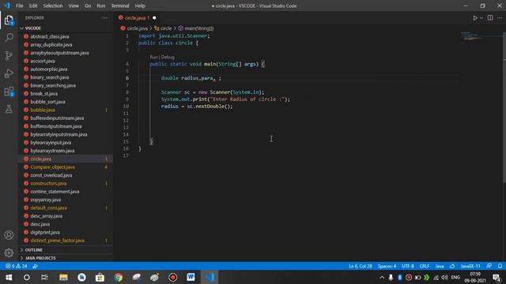
Task: Open the Extensions view
Action: pos(9,92)
